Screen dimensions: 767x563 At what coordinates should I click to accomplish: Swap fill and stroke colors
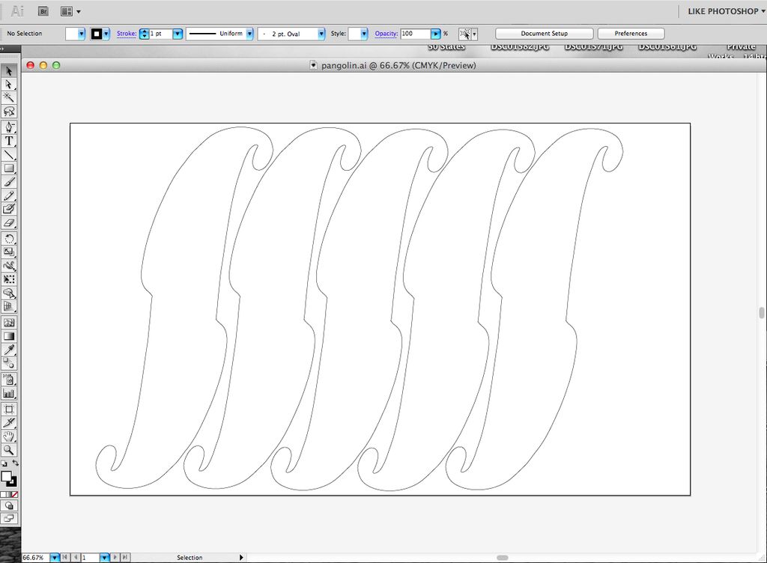point(15,464)
